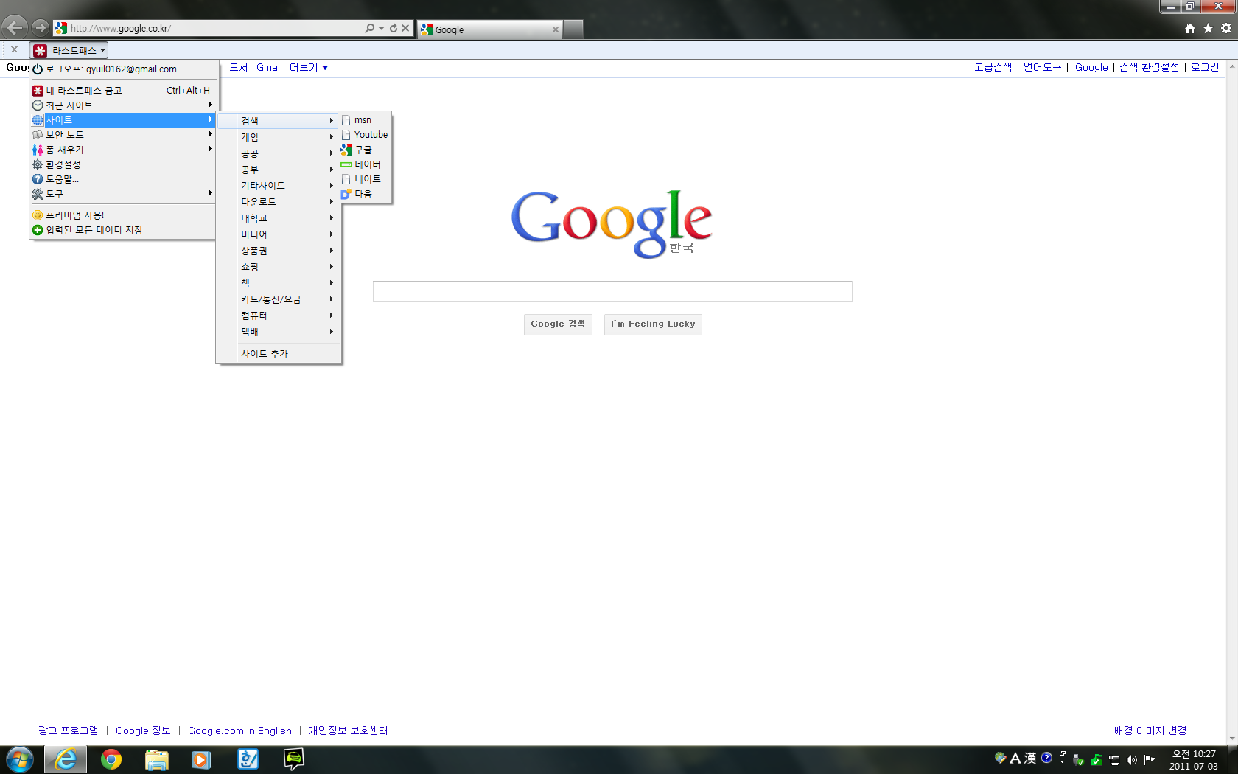Launch msn from search sites
1238x774 pixels.
(365, 119)
